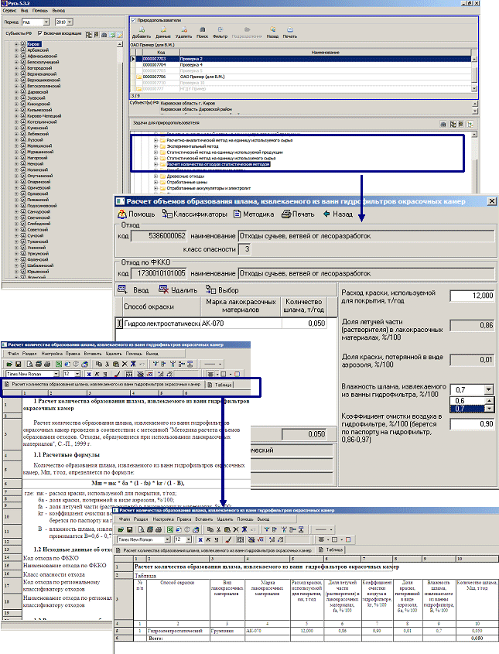The height and width of the screenshot is (654, 499).
Task: Click the Расход краски input field
Action: 470,296
